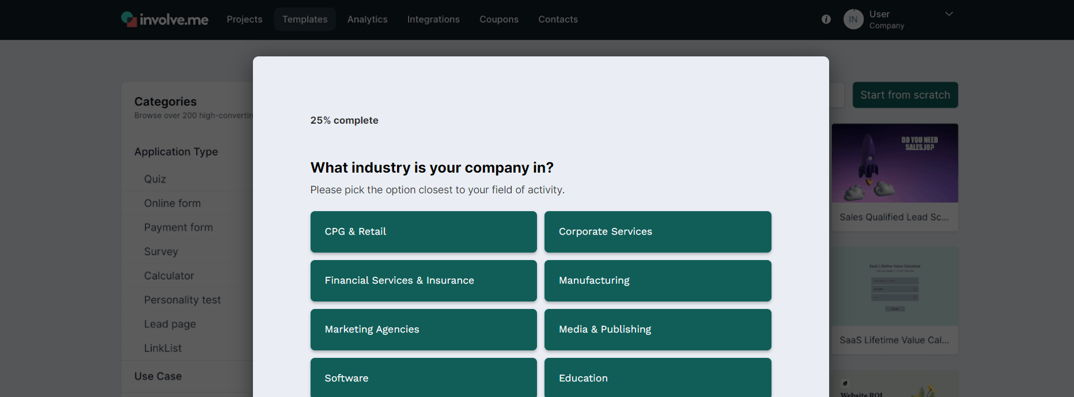Filter by Payment form
This screenshot has width=1074, height=397.
178,227
